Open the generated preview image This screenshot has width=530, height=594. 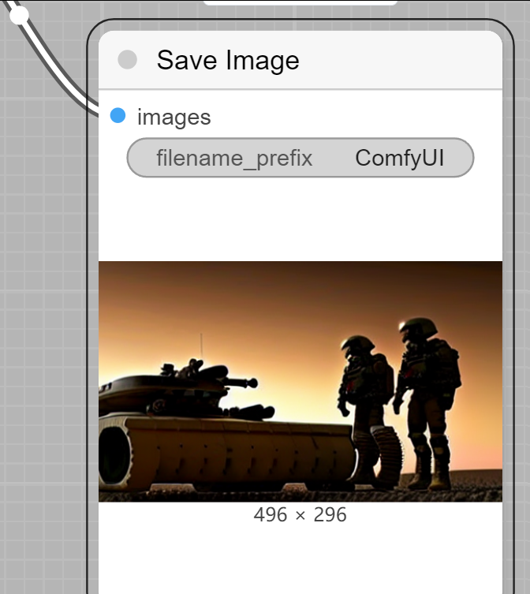coord(300,382)
